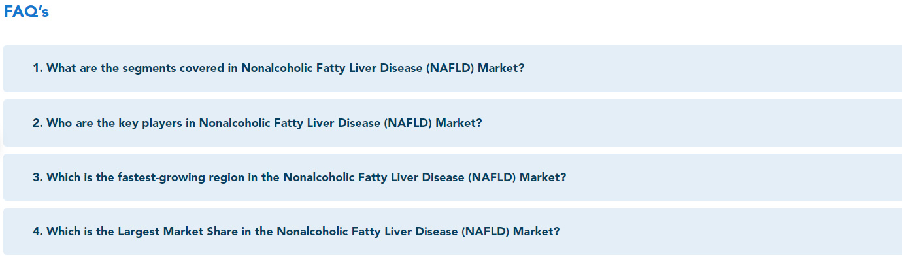Image resolution: width=902 pixels, height=259 pixels.
Task: Toggle the fourth FAQ accordion panel
Action: pos(452,232)
